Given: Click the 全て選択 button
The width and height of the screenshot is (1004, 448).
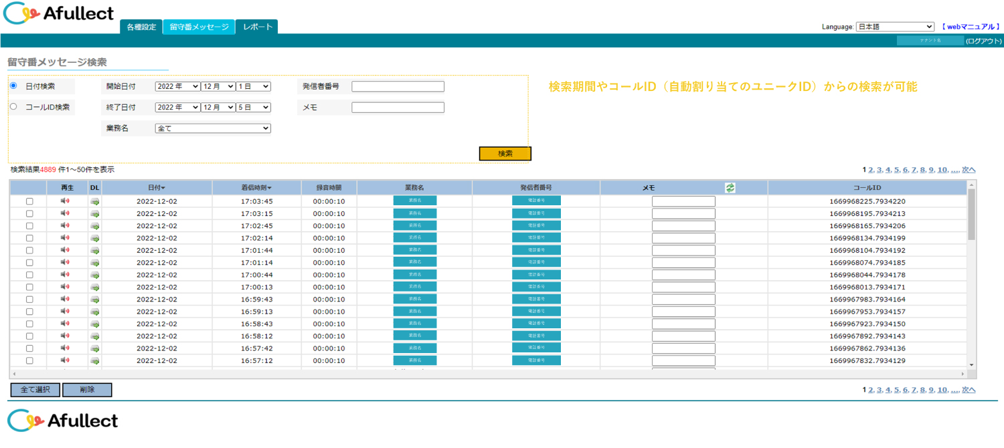Looking at the screenshot, I should click(35, 390).
